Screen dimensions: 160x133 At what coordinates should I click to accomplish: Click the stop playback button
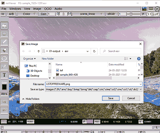click(52, 132)
